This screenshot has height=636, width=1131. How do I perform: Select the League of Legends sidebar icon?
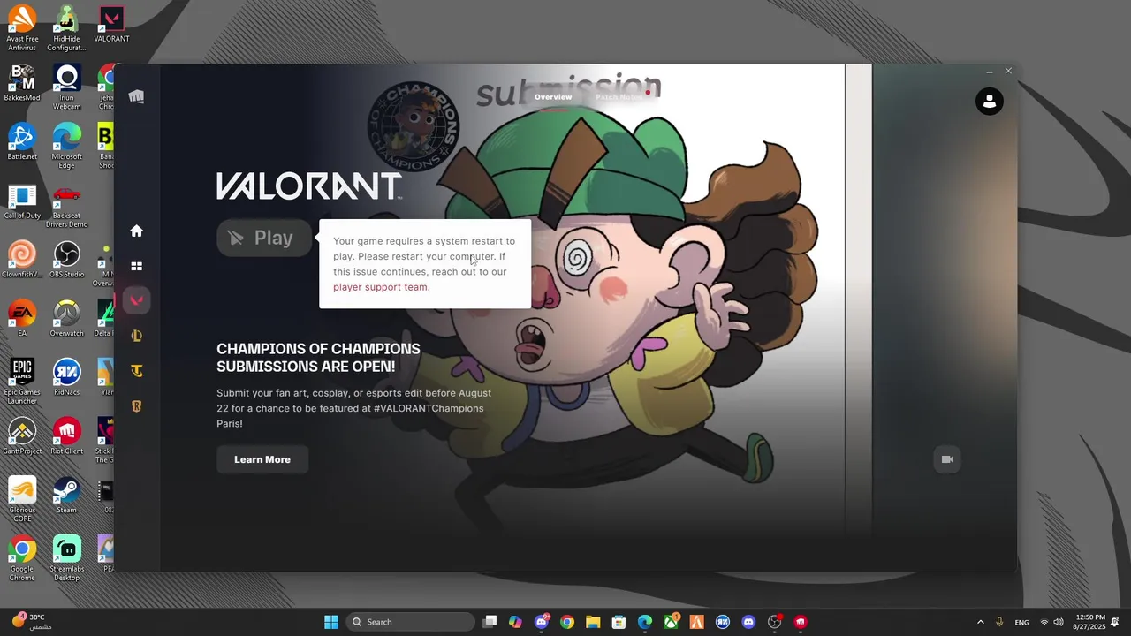point(136,336)
